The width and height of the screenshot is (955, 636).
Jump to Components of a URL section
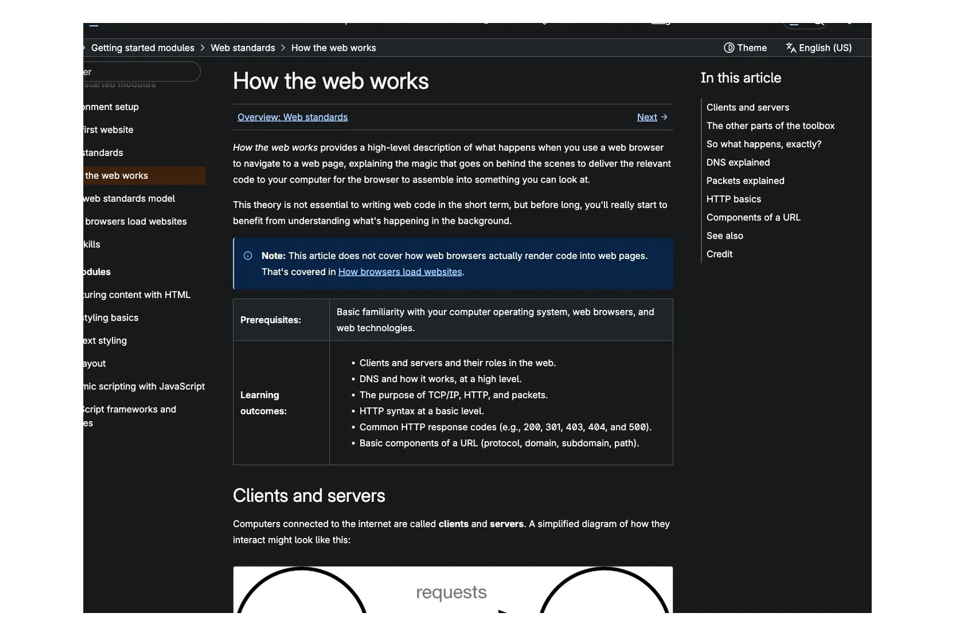pos(753,217)
